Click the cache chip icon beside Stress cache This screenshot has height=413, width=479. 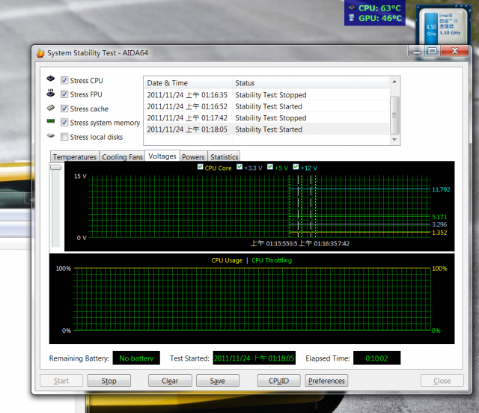(x=50, y=108)
